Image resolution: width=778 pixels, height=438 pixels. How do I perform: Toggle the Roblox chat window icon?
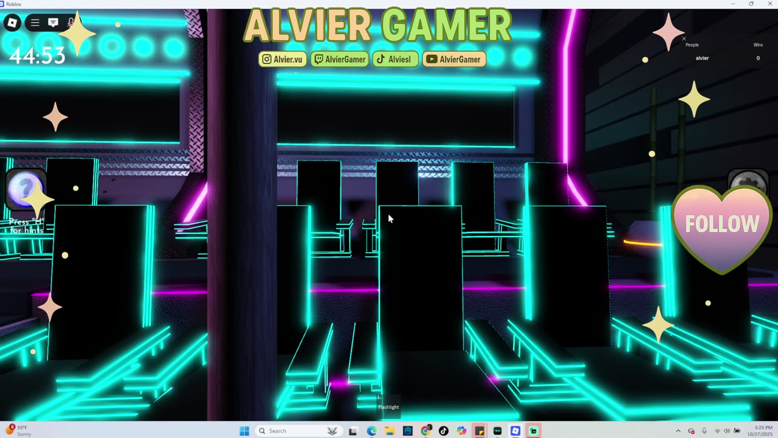coord(53,23)
